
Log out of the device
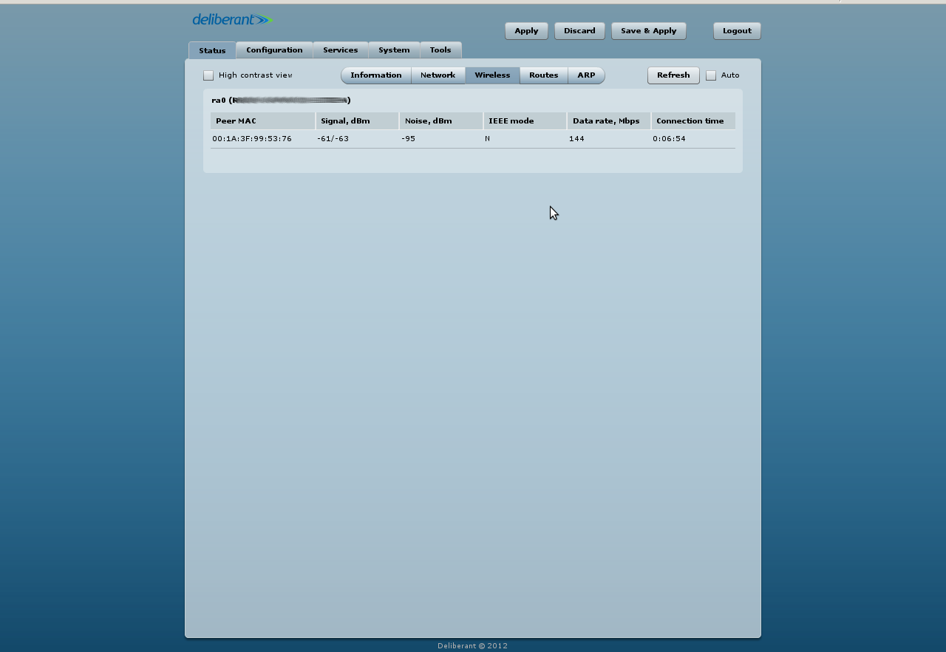tap(737, 31)
